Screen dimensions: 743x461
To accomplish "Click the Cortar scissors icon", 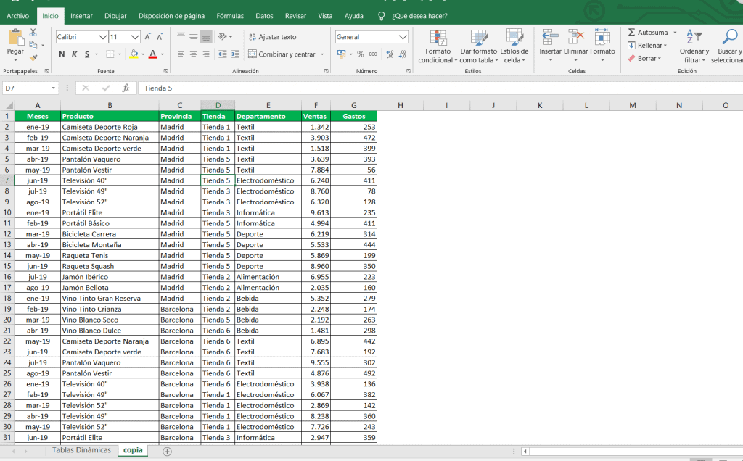I will click(x=33, y=32).
